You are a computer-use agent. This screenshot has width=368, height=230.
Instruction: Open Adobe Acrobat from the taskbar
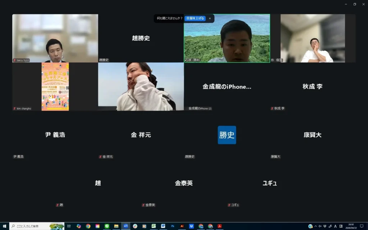tap(219, 226)
